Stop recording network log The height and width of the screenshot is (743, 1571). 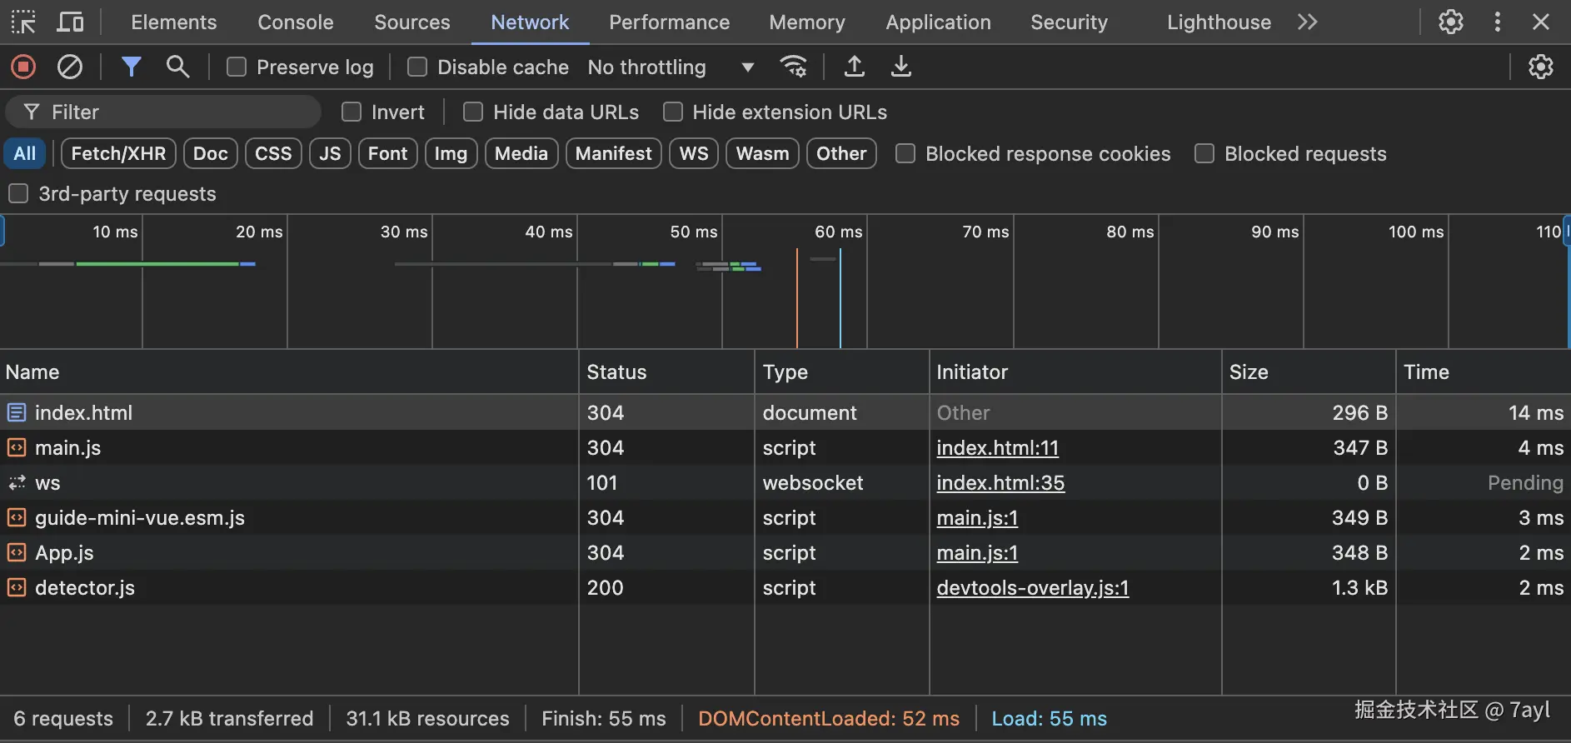(23, 67)
